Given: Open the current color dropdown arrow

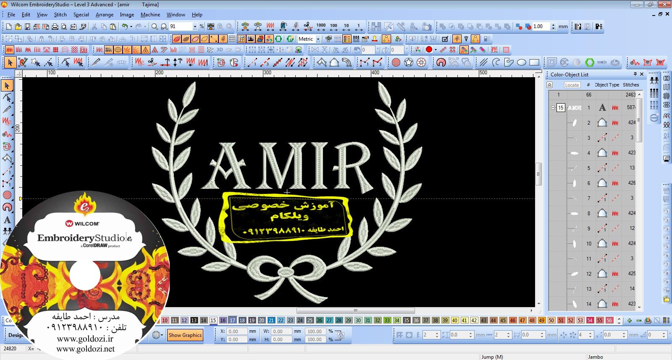Looking at the screenshot, I should (436, 50).
